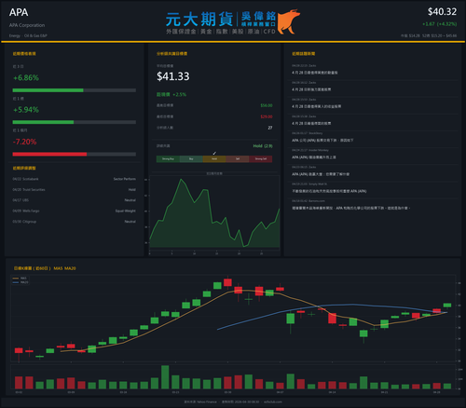This screenshot has width=466, height=408.
Task: Click the MA5 legend entry in K-line chart
Action: [21, 279]
